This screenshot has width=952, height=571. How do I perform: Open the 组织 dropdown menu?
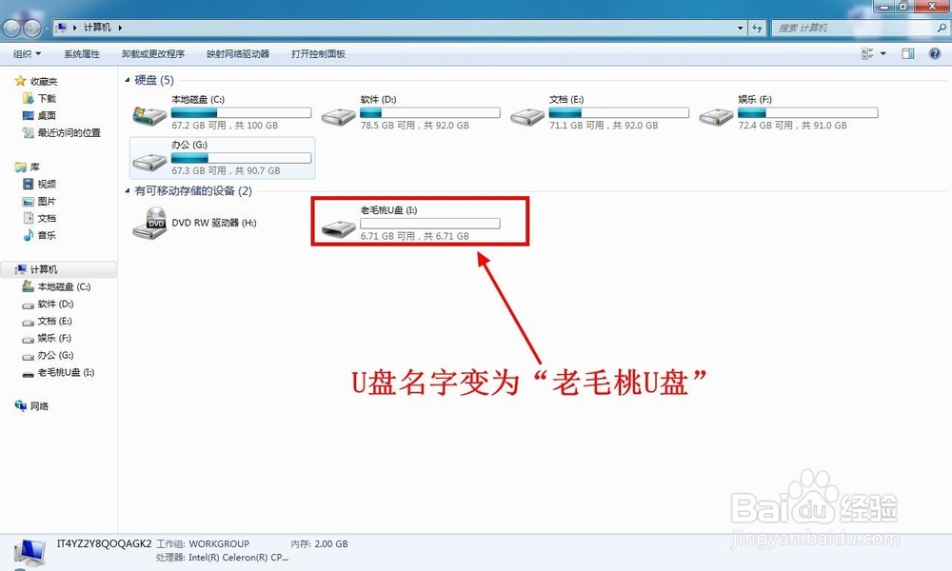(26, 53)
